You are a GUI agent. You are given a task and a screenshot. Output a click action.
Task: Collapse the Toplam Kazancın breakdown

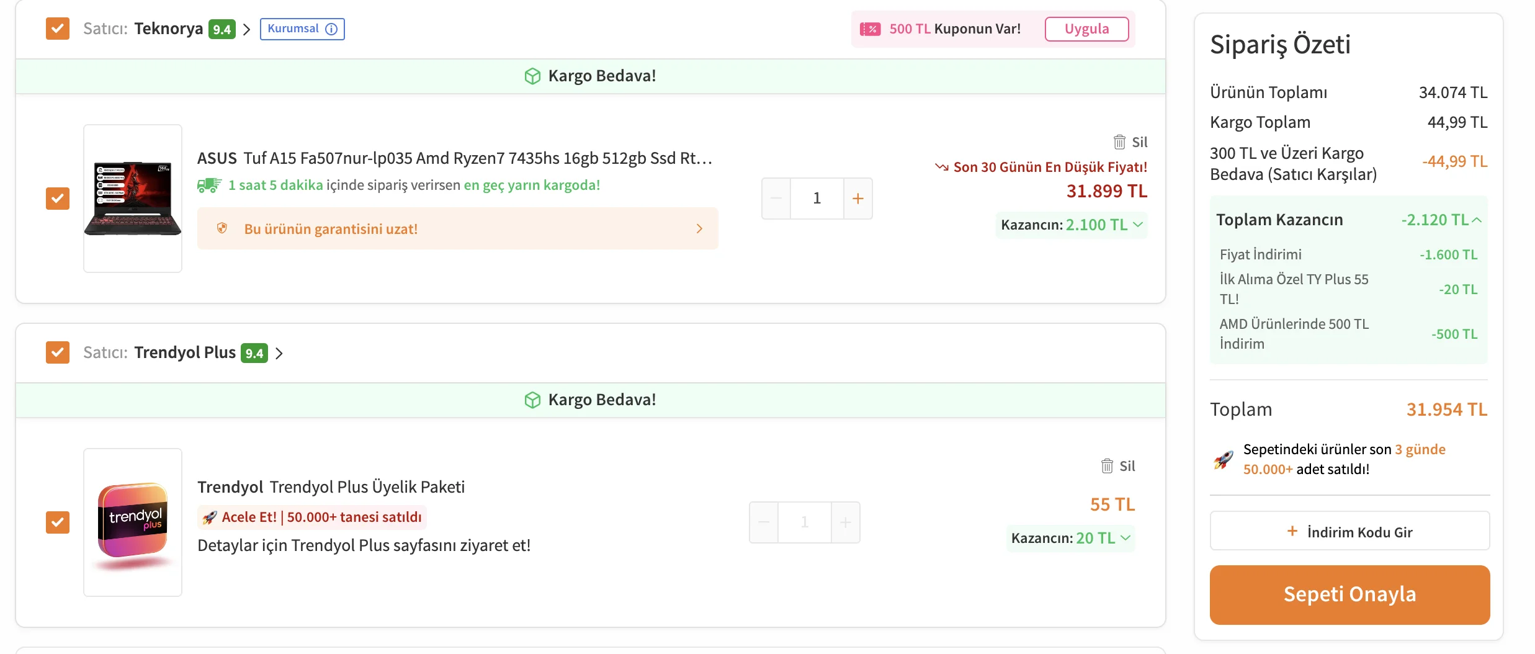click(x=1477, y=220)
